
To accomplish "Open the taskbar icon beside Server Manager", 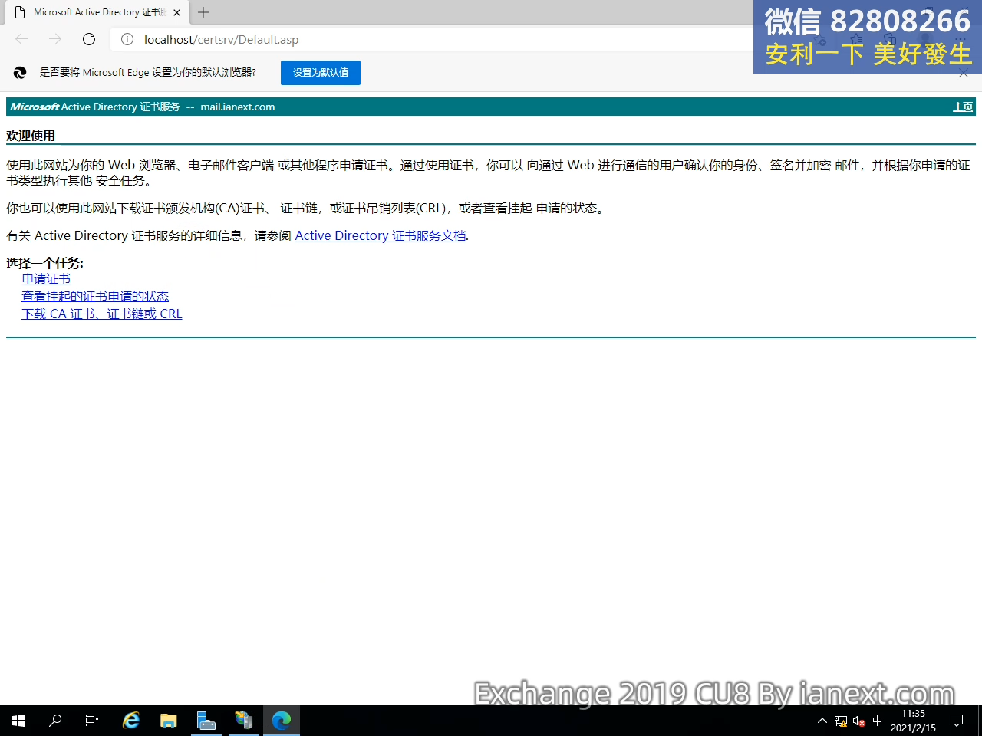I will click(x=244, y=721).
